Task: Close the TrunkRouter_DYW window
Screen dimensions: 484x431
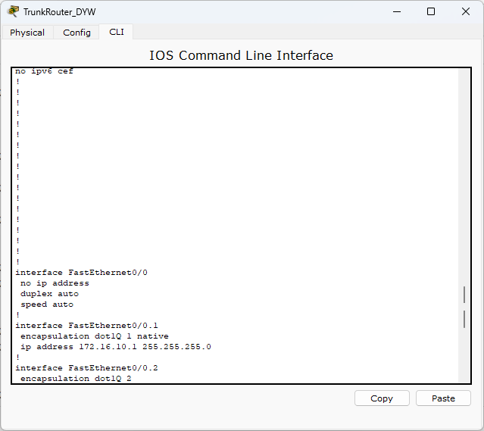Action: tap(466, 11)
